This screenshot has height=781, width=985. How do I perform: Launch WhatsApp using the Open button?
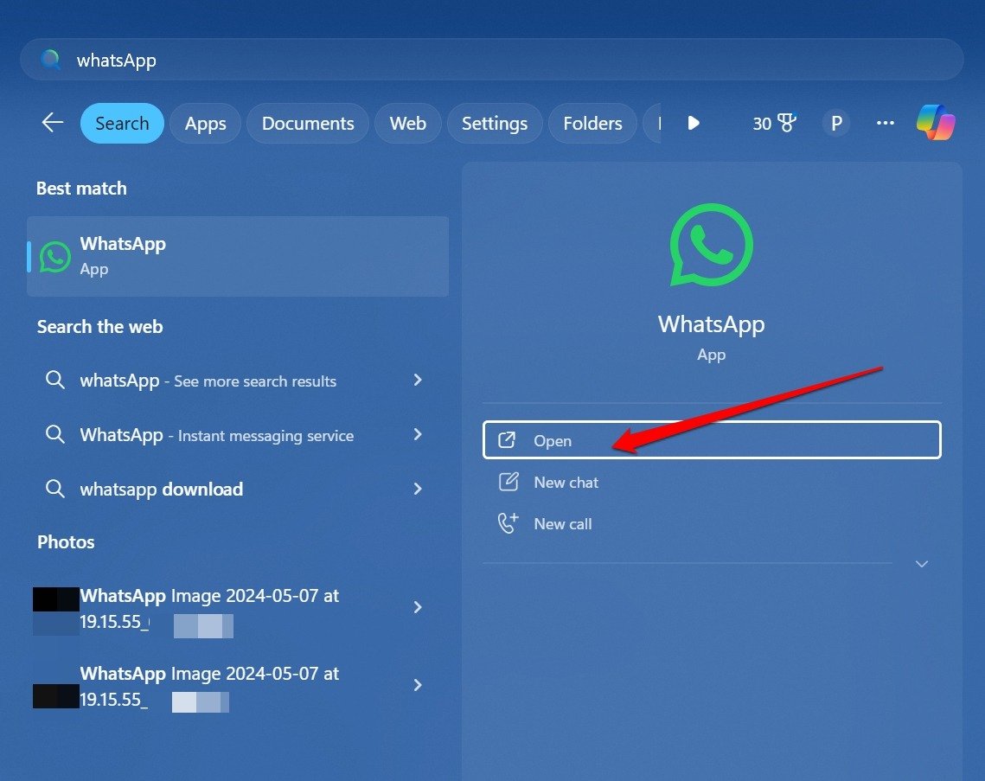(711, 440)
